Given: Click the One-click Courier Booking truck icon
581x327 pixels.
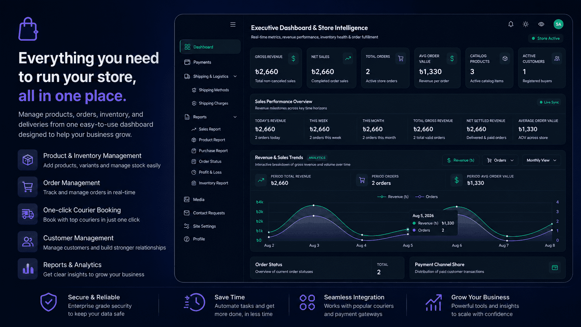Looking at the screenshot, I should click(28, 214).
